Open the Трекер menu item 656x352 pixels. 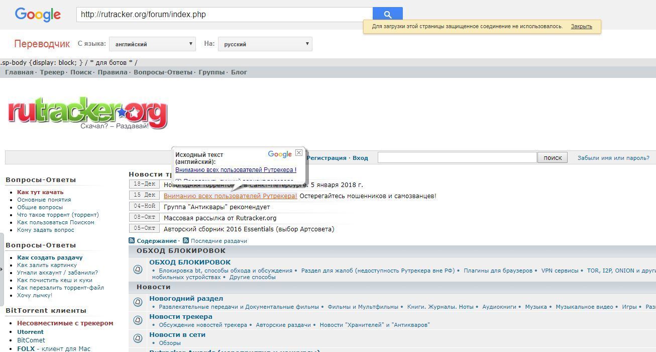point(52,72)
